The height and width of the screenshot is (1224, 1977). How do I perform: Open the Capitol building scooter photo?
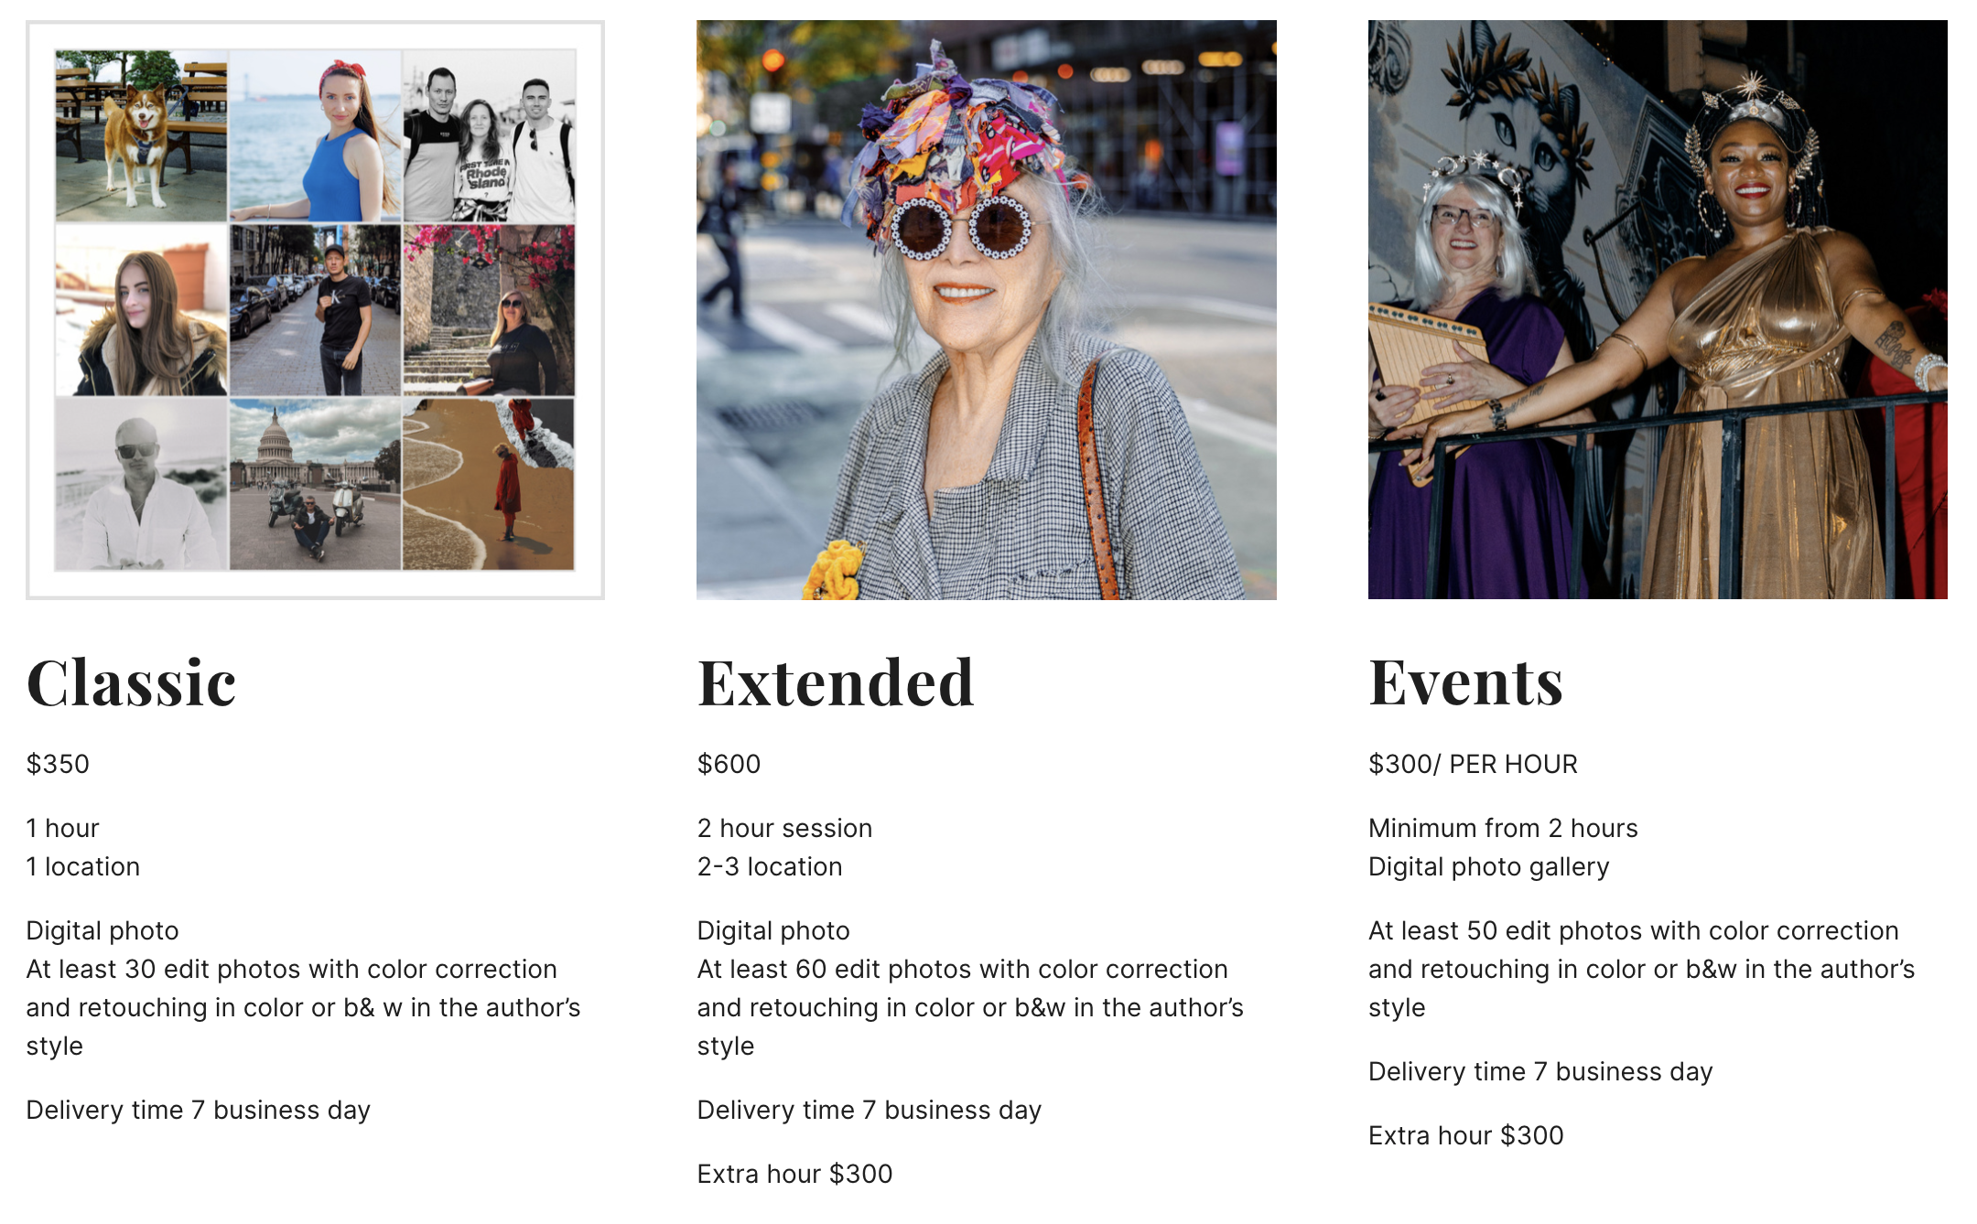click(x=315, y=485)
